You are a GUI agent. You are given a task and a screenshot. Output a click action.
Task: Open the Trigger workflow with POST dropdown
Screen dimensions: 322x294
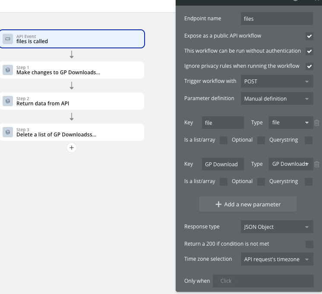[x=277, y=81]
